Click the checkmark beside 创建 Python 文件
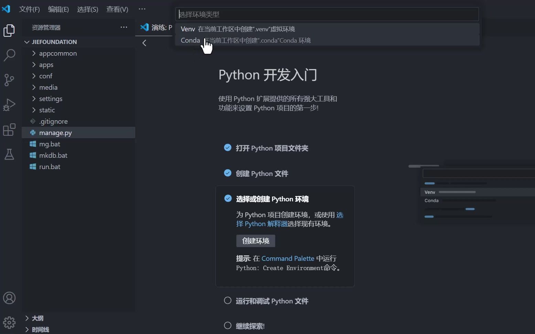Viewport: 535px width, 334px height. [x=227, y=173]
